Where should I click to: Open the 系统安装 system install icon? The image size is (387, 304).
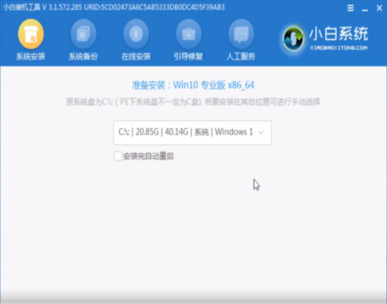[31, 34]
